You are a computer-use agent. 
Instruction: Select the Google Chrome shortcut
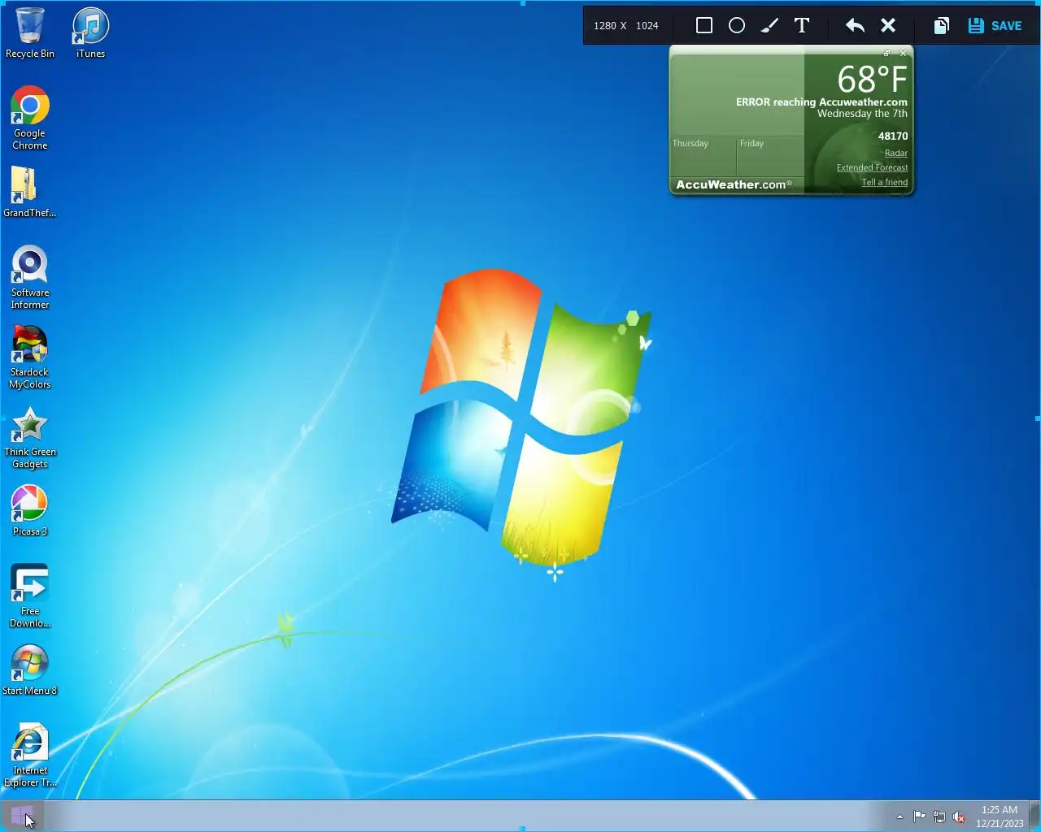[x=30, y=119]
